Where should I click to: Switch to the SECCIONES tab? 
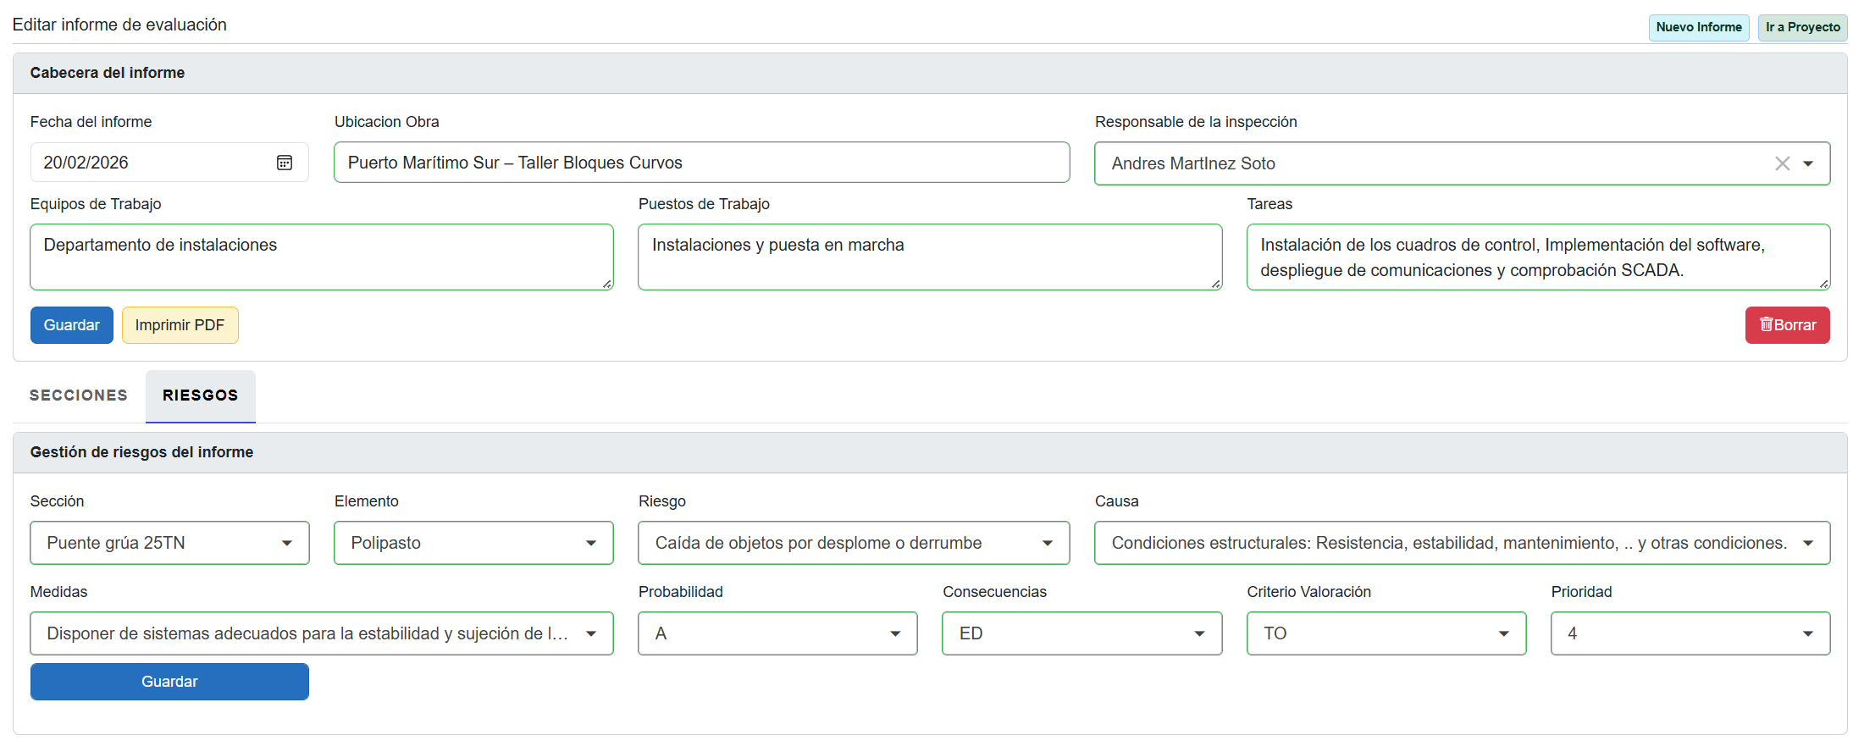(x=79, y=395)
